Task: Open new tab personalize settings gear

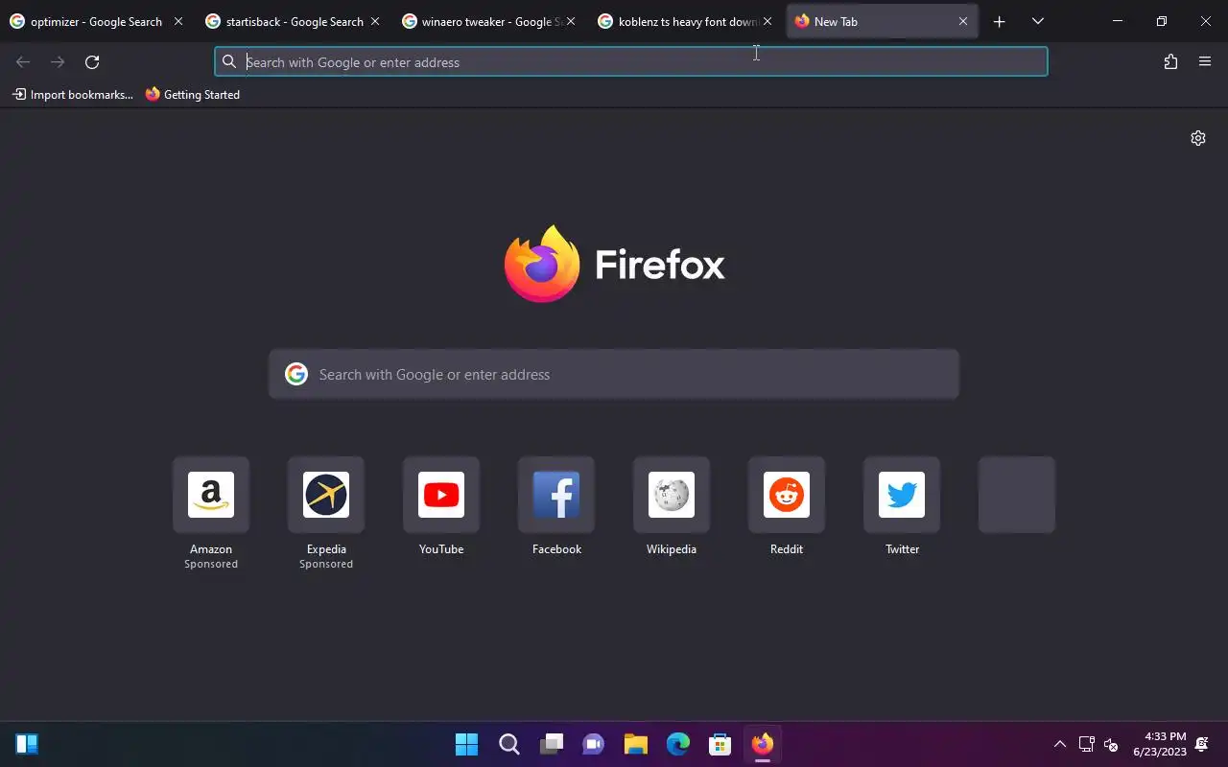Action: pos(1197,138)
